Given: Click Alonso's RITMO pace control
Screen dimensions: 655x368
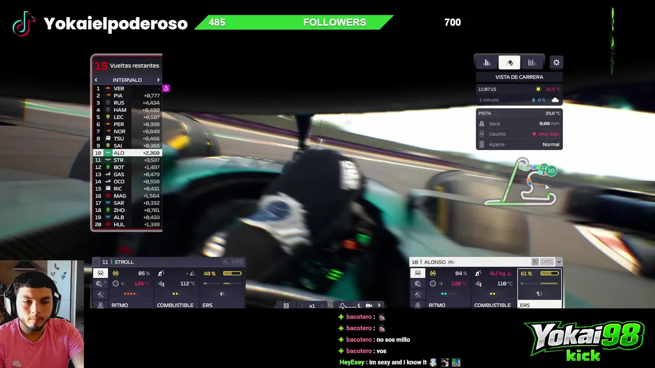Looking at the screenshot, I should 437,305.
